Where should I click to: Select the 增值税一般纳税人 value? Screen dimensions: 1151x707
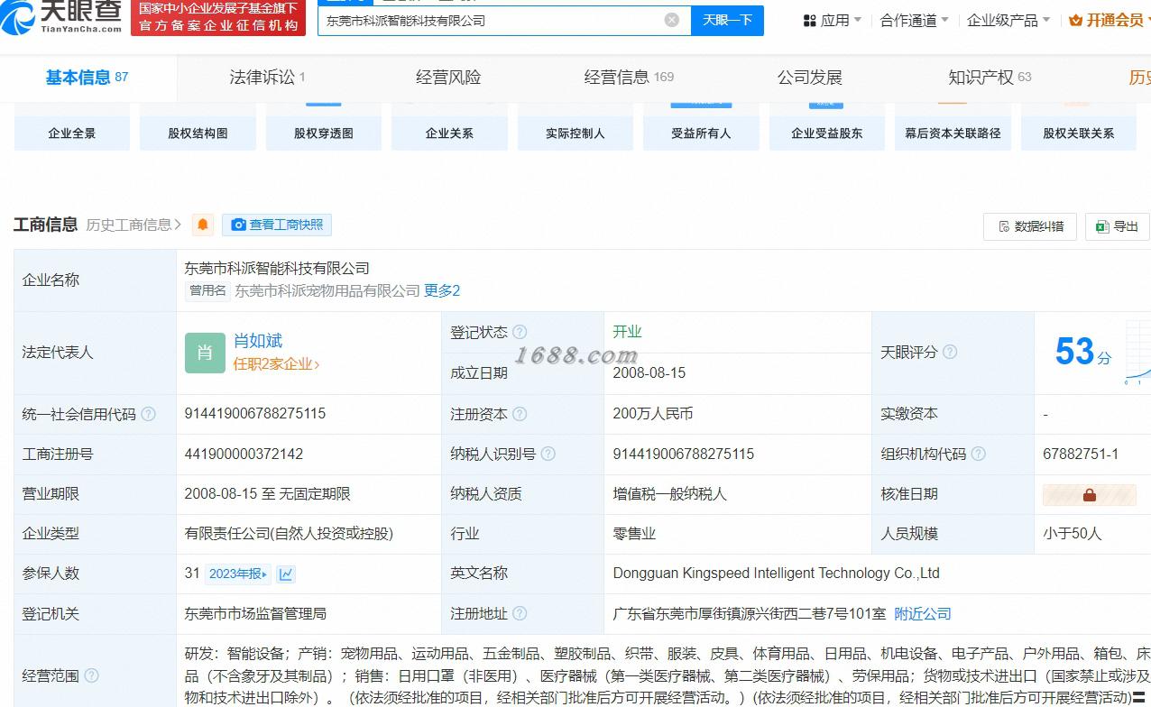click(669, 494)
